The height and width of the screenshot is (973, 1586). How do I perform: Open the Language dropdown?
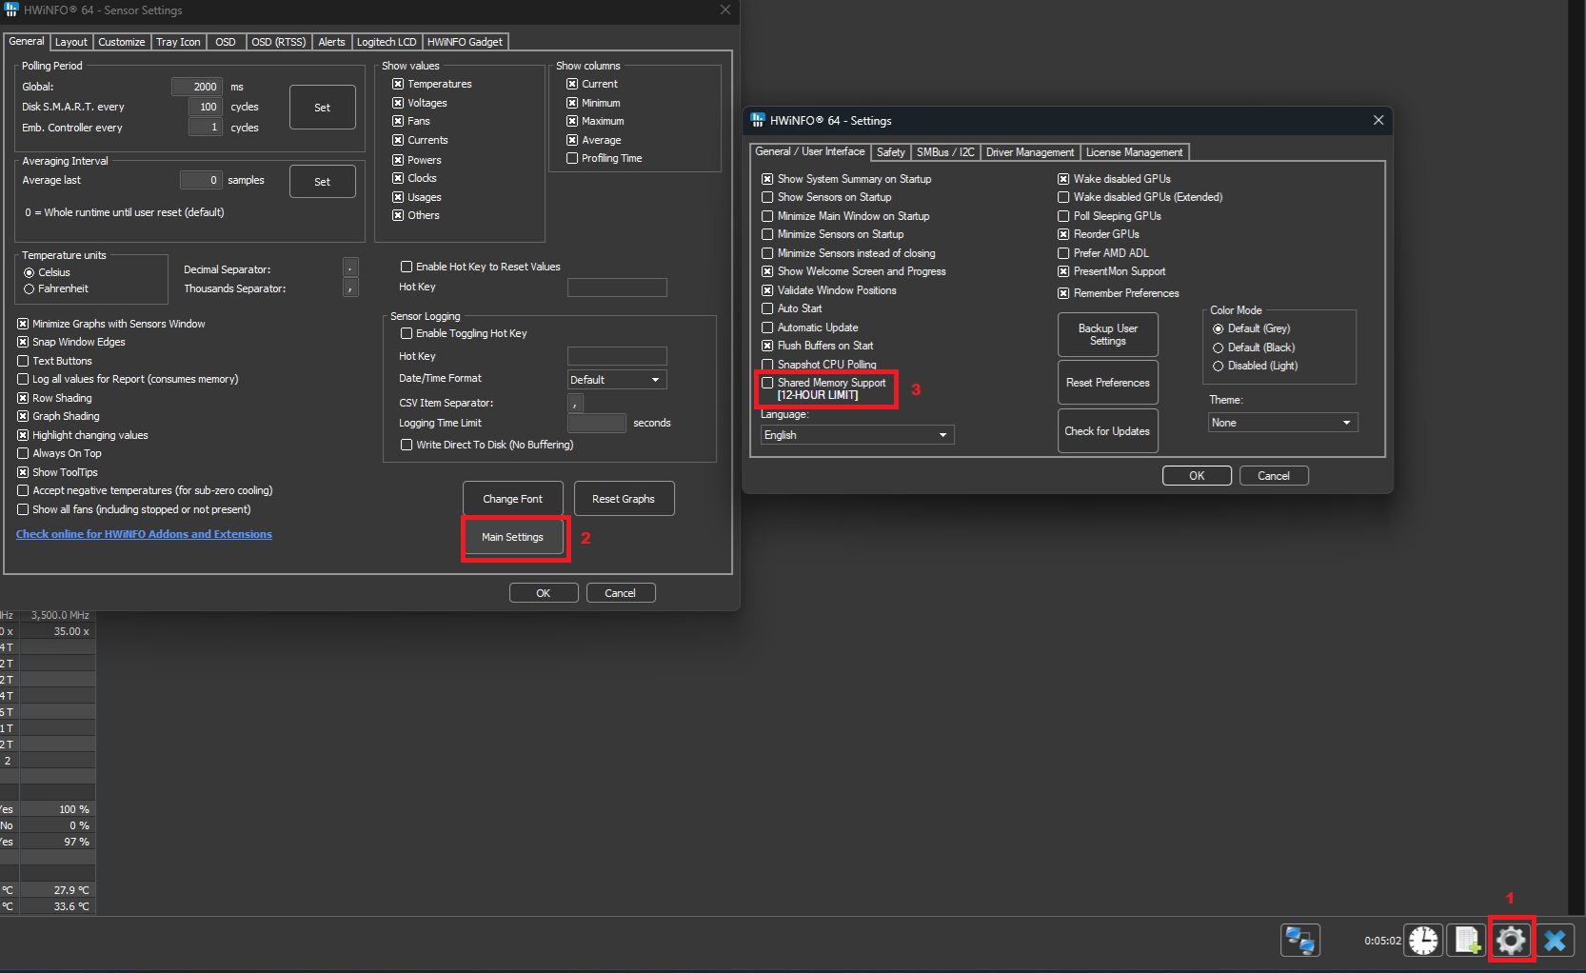[855, 434]
